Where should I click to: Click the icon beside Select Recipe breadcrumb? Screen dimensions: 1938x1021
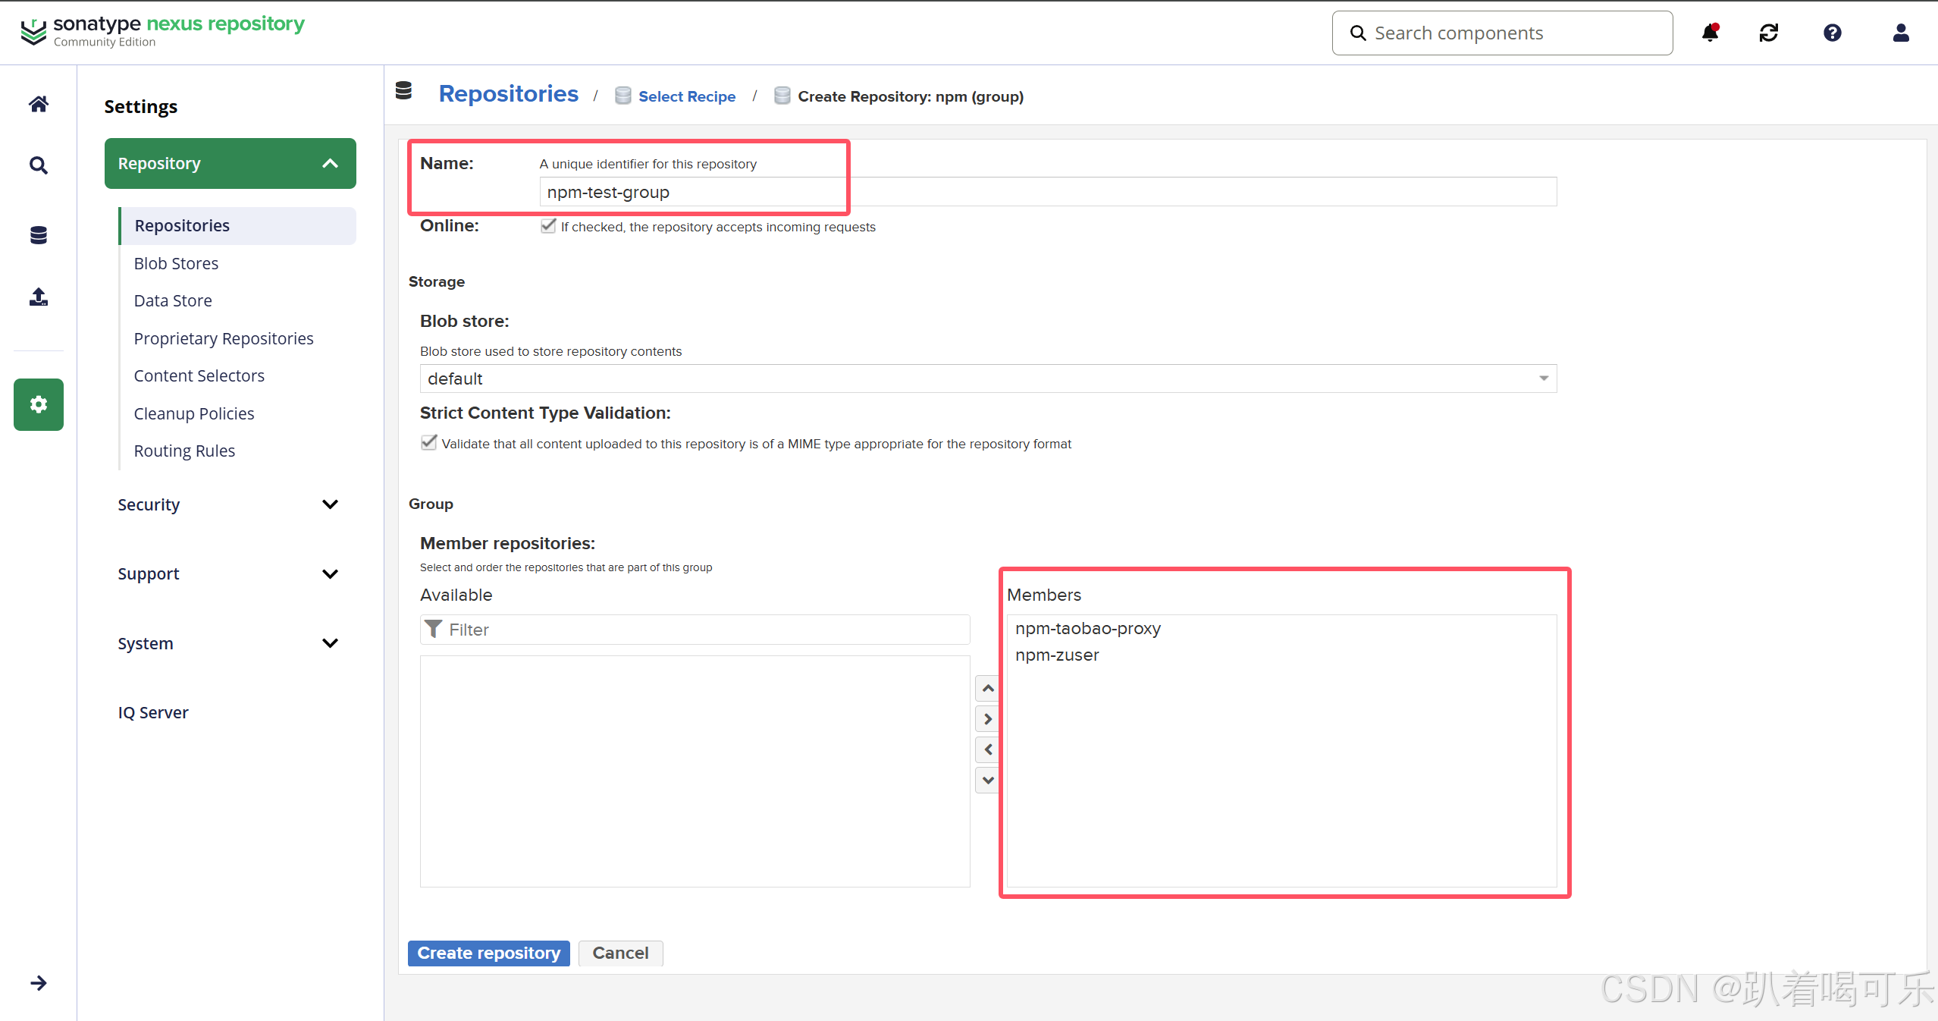point(623,96)
